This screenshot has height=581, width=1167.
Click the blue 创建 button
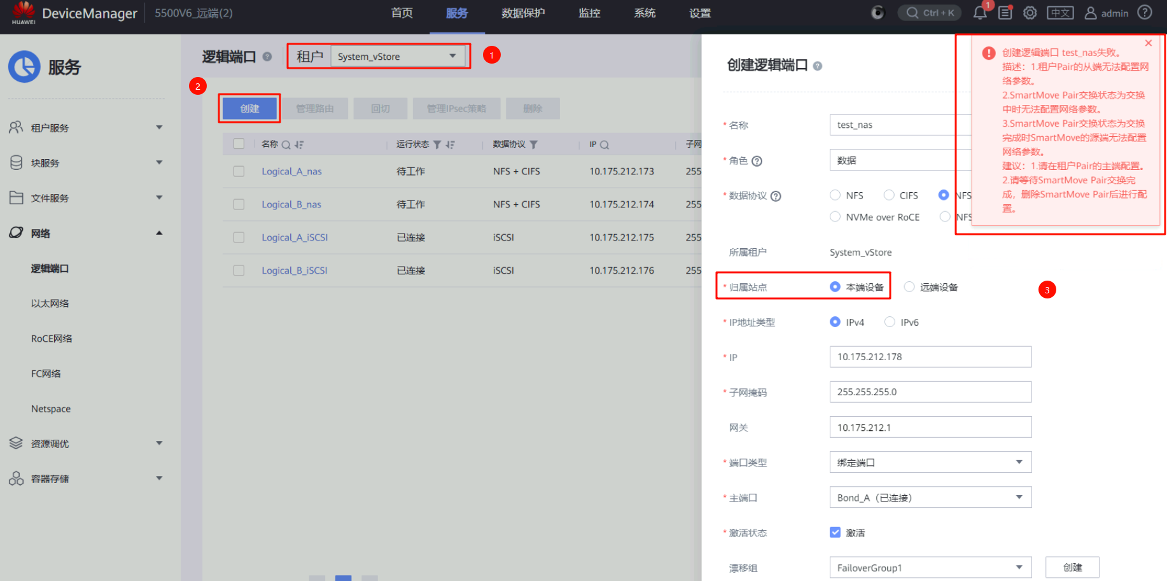pos(249,109)
